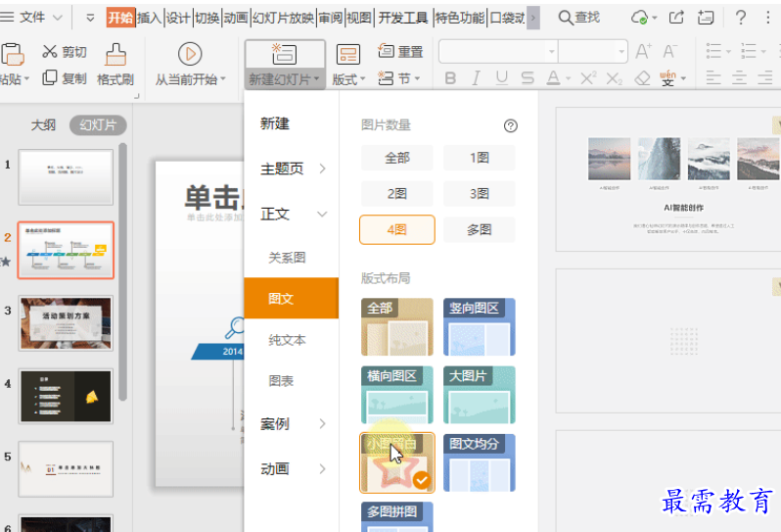This screenshot has width=781, height=532.
Task: Align text right
Action: tap(765, 77)
